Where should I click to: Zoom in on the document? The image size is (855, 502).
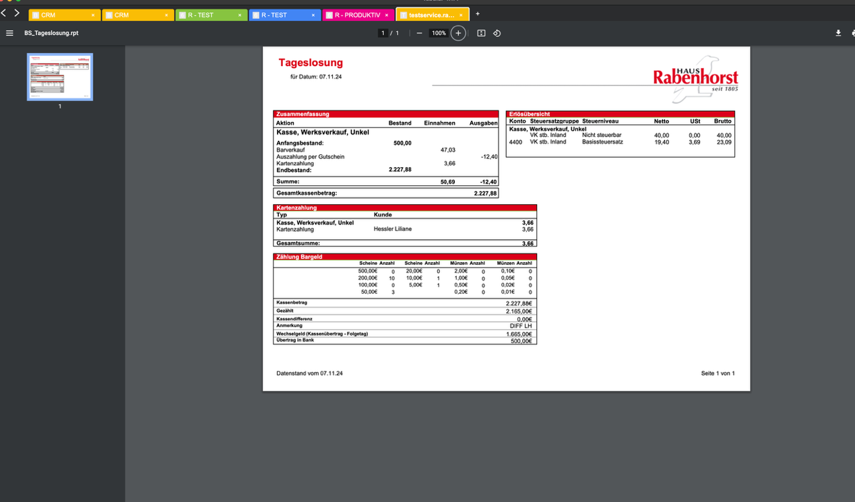tap(457, 32)
